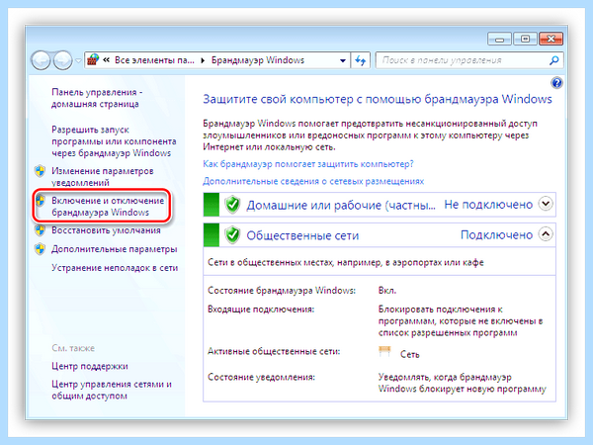Screen dimensions: 593x445
Task: Refresh the Control Panel page
Action: (x=361, y=60)
